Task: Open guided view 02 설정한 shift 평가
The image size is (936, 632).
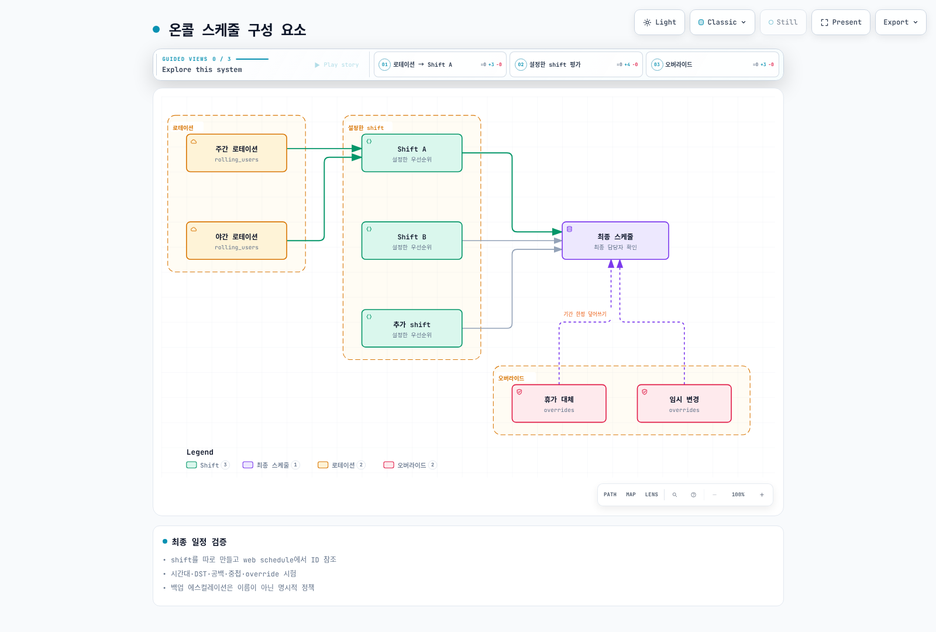Action: click(x=576, y=64)
